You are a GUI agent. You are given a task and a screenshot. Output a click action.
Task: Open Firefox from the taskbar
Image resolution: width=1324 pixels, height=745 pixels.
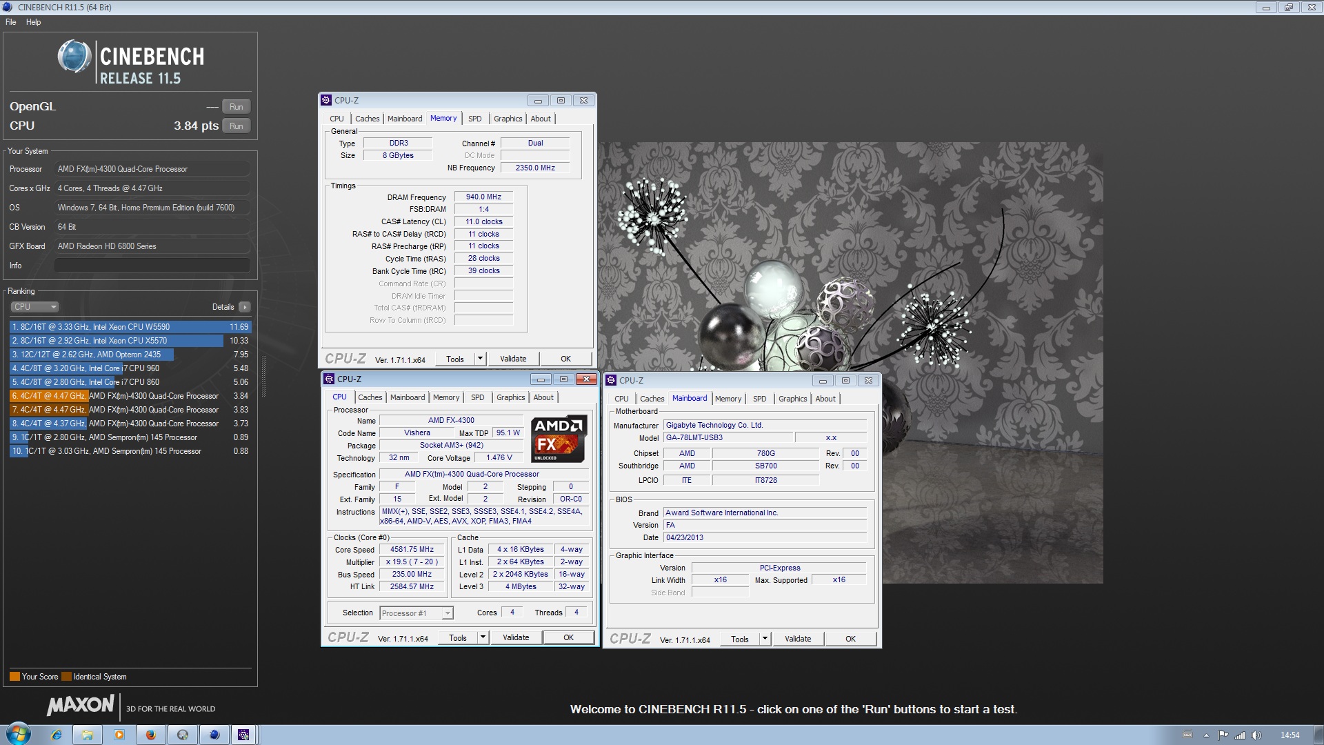pos(151,735)
